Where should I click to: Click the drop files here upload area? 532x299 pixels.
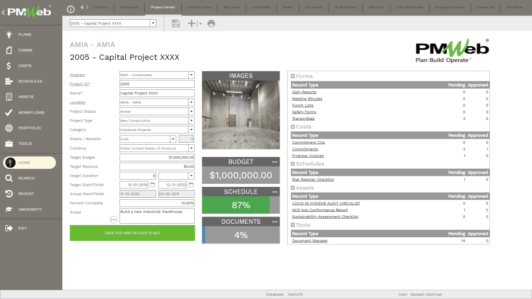click(x=132, y=233)
